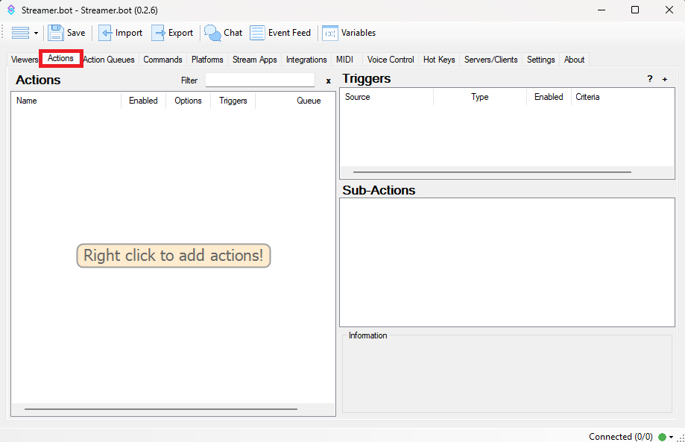The image size is (685, 442).
Task: Open the Event Feed list icon
Action: (257, 33)
